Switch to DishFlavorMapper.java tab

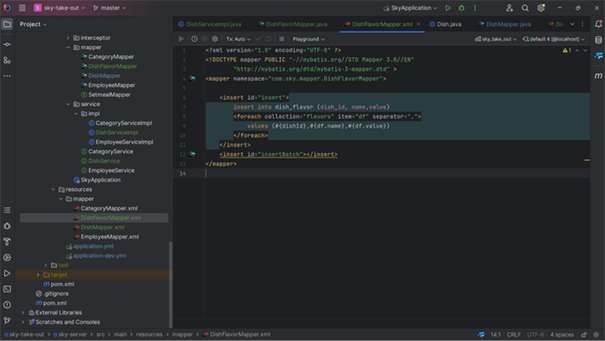click(293, 24)
